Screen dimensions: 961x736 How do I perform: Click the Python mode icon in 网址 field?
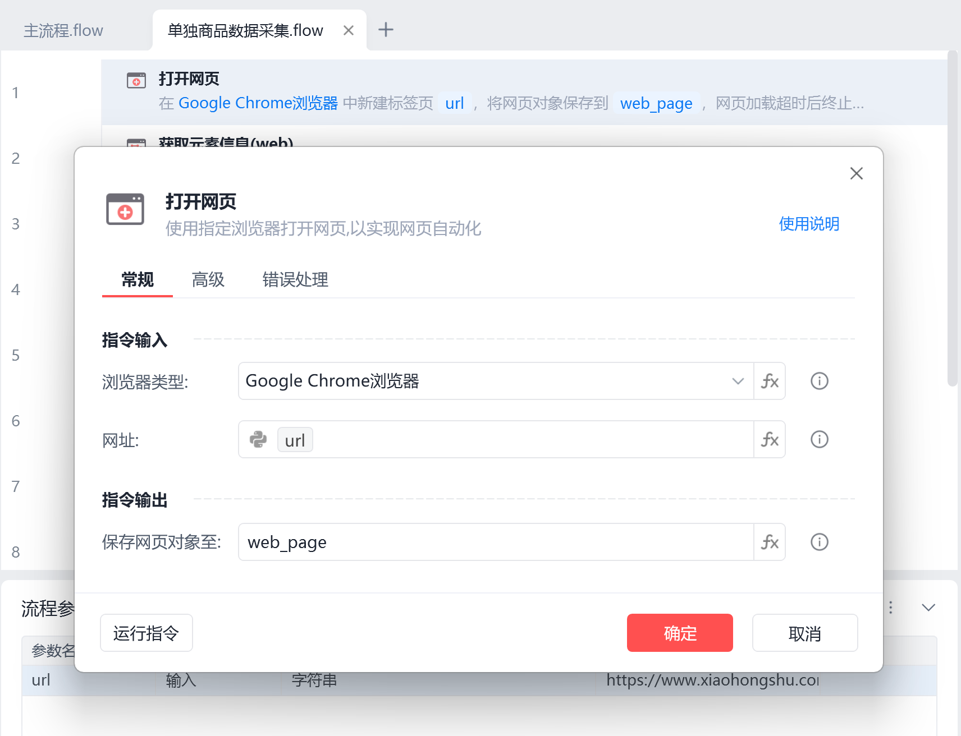coord(258,440)
